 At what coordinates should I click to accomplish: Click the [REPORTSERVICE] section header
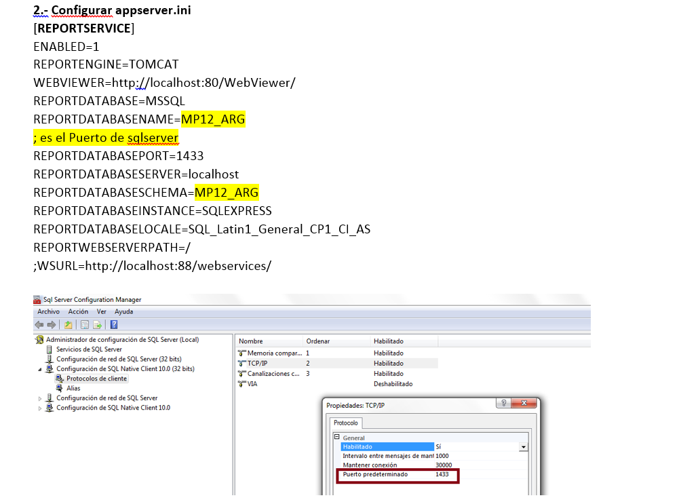pos(84,28)
